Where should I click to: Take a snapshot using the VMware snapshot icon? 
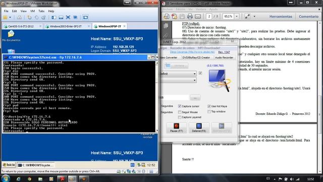coord(29,18)
